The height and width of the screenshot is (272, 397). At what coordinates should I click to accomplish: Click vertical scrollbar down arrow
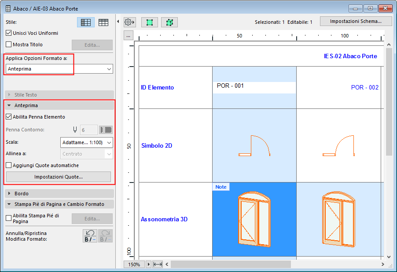pyautogui.click(x=389, y=257)
